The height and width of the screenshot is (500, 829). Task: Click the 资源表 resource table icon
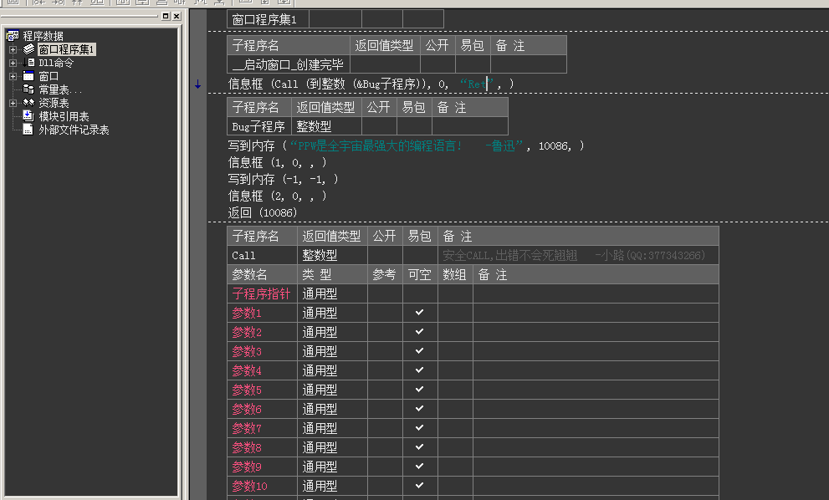28,103
